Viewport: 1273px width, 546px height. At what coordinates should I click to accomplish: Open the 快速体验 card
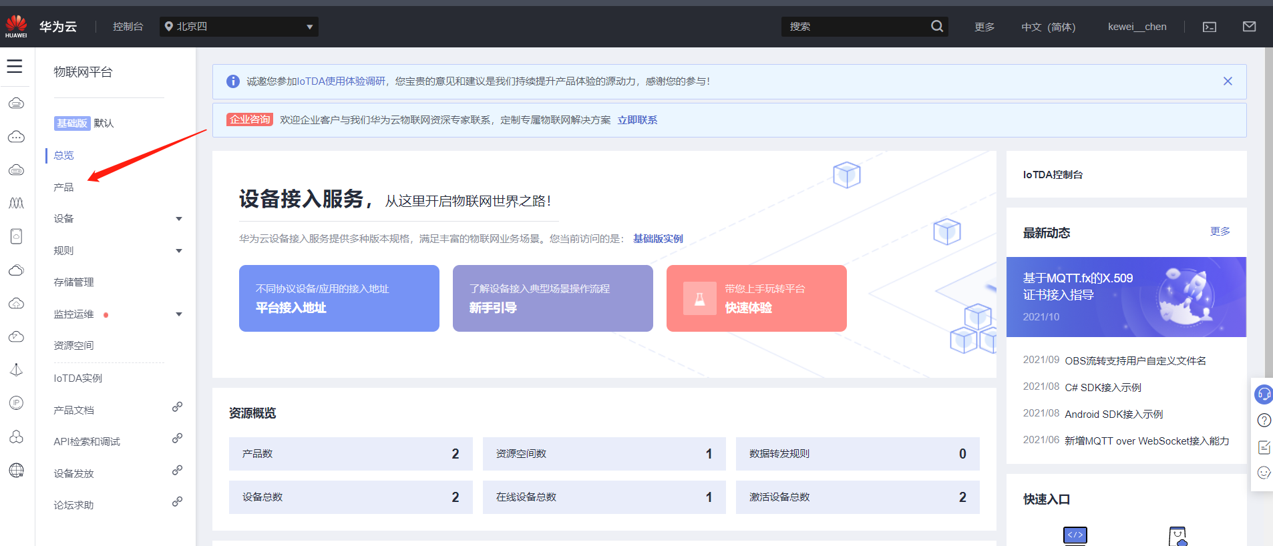point(757,298)
